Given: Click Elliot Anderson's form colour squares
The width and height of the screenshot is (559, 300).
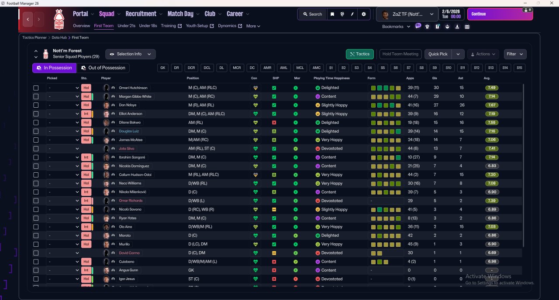Looking at the screenshot, I should tap(386, 114).
